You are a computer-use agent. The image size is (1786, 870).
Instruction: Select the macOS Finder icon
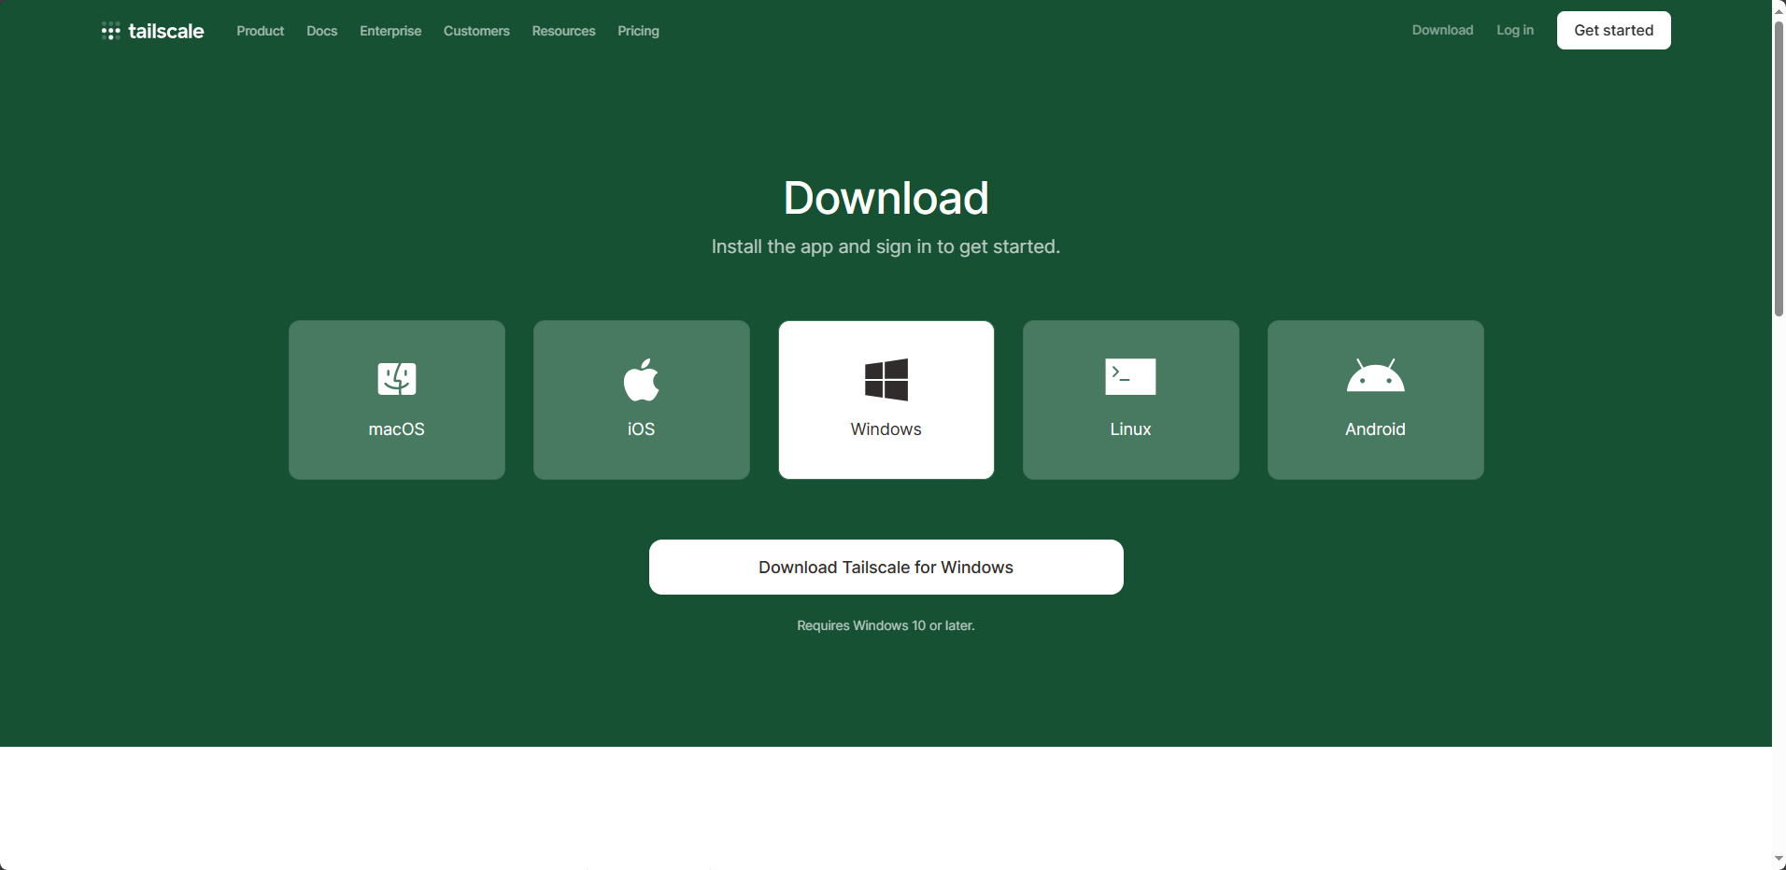coord(396,378)
